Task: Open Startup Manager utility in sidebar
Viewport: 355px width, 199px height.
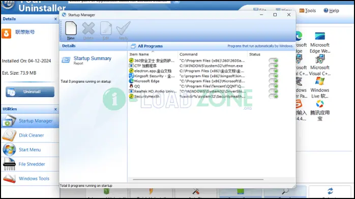Action: coord(30,121)
